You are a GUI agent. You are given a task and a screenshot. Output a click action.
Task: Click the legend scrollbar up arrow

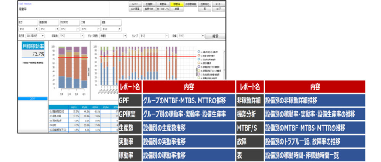[224, 52]
